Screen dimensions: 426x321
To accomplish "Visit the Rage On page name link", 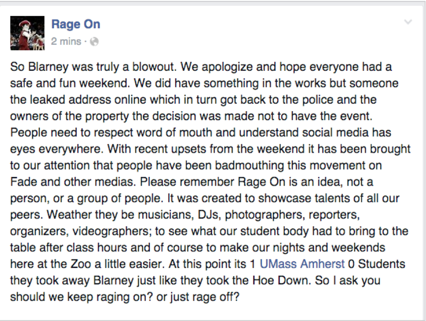I will (x=76, y=24).
